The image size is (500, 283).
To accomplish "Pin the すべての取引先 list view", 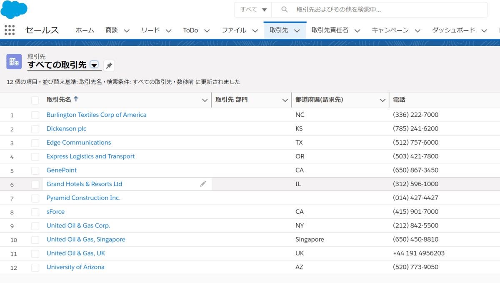I will pyautogui.click(x=109, y=65).
